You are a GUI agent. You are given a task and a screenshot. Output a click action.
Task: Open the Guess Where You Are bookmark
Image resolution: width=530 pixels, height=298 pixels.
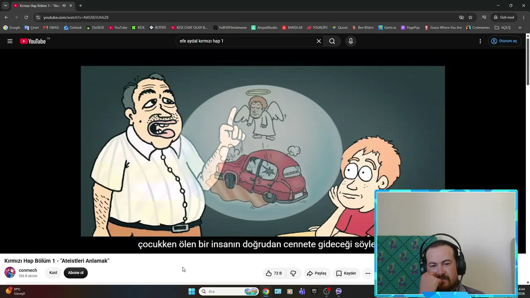pyautogui.click(x=443, y=28)
